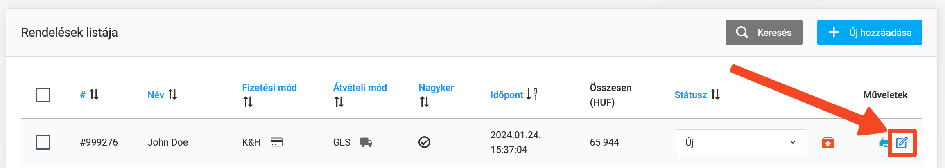Click the sort arrows under Fizetési mód

point(248,102)
